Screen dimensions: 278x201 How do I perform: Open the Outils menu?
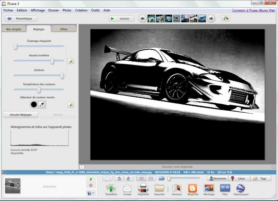[x=95, y=10]
